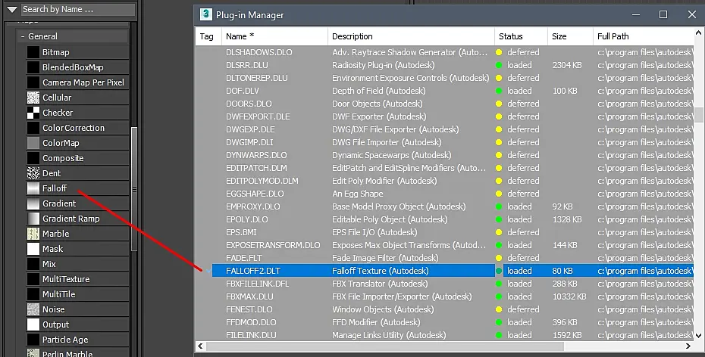Click the 10332 KB size cell
This screenshot has height=357, width=705.
[569, 296]
